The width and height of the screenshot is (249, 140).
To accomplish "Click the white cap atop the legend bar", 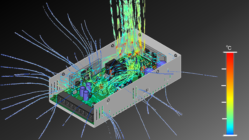I will tap(230, 52).
